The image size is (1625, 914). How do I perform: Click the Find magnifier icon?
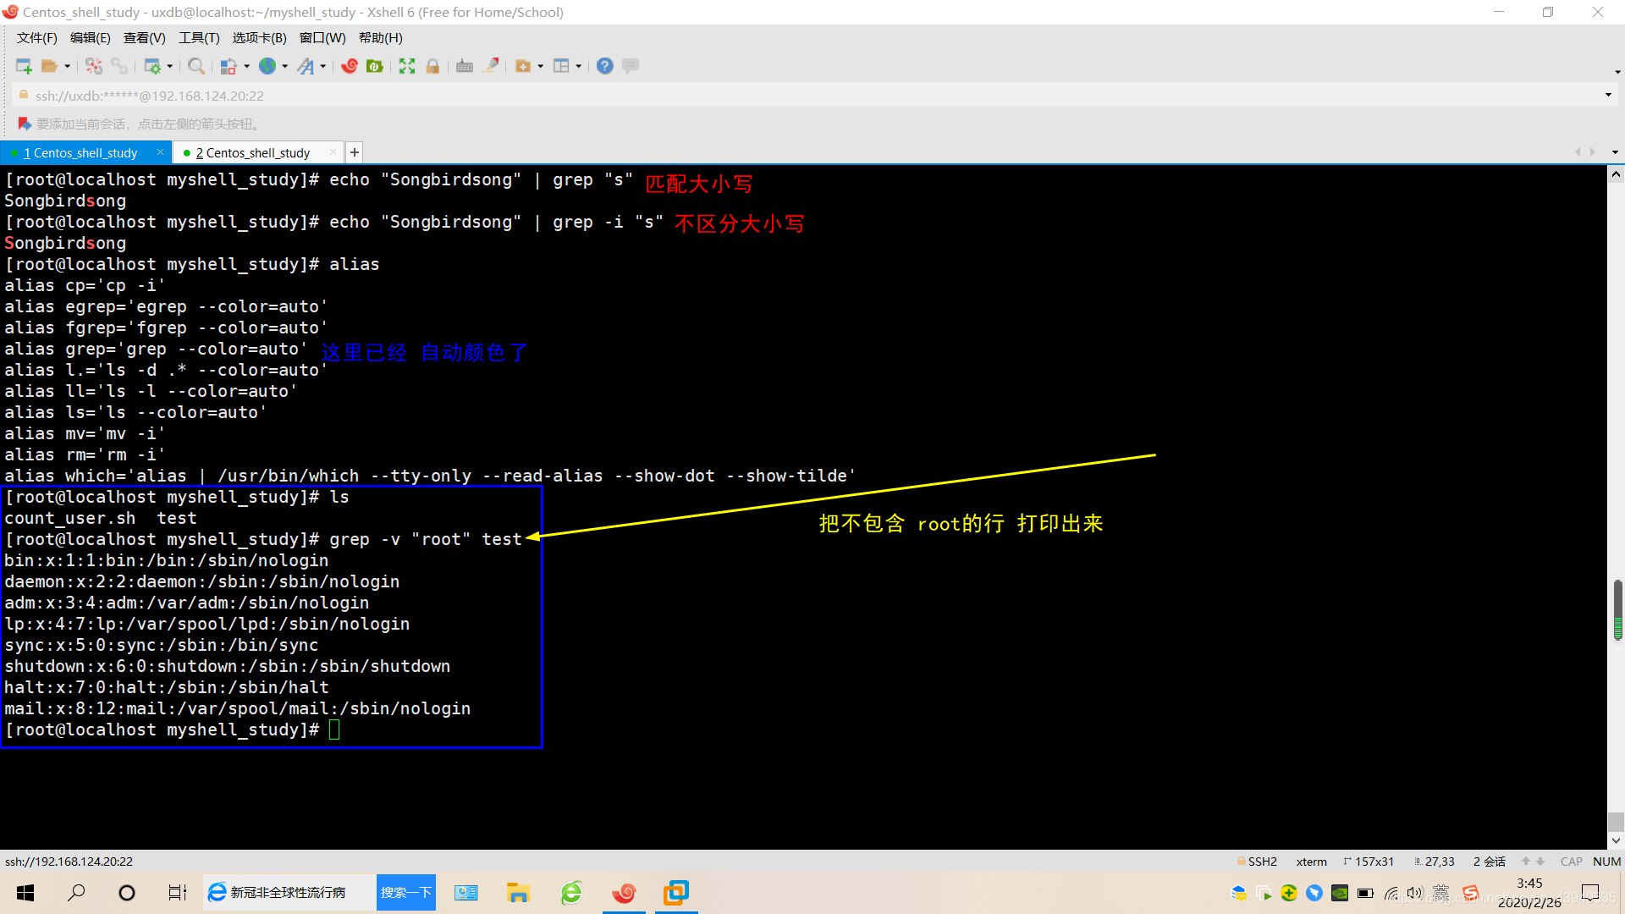[x=196, y=66]
